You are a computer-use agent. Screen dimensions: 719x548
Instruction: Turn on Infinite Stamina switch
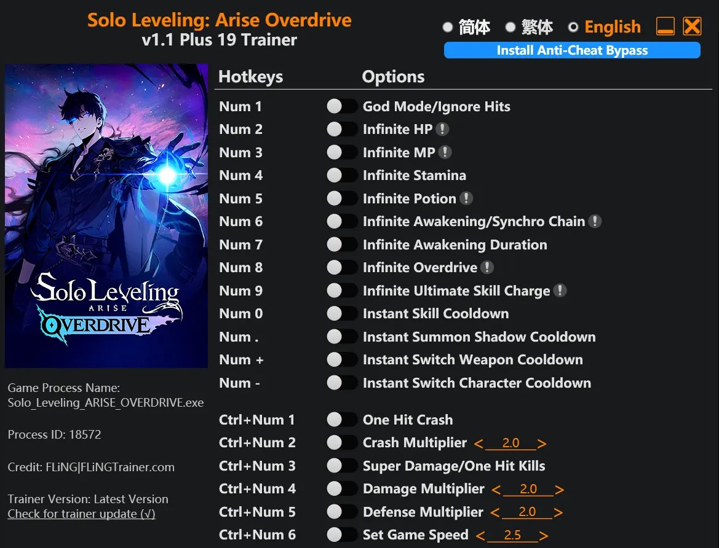(341, 176)
